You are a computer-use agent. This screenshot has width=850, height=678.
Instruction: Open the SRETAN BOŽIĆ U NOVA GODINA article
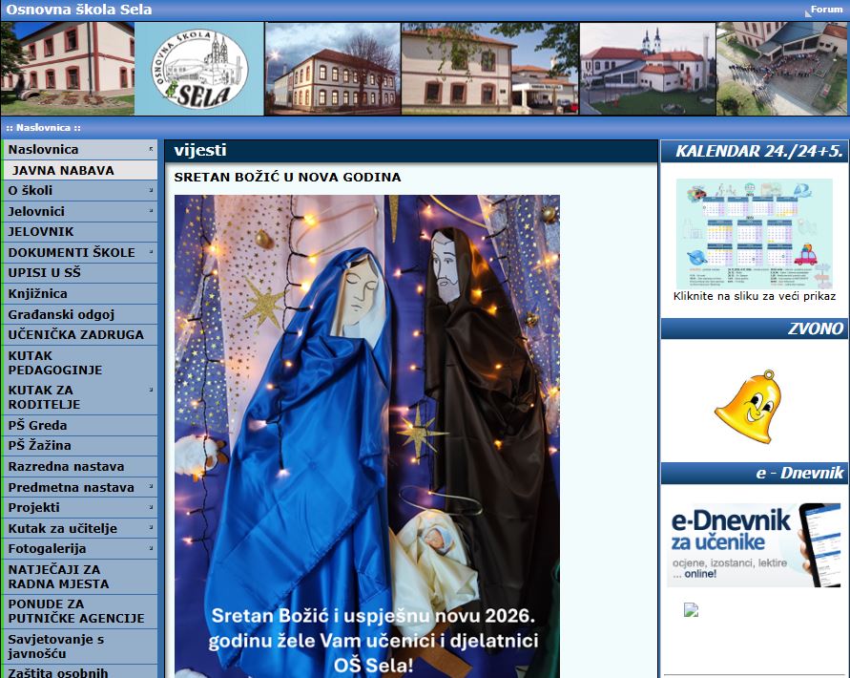[x=287, y=177]
